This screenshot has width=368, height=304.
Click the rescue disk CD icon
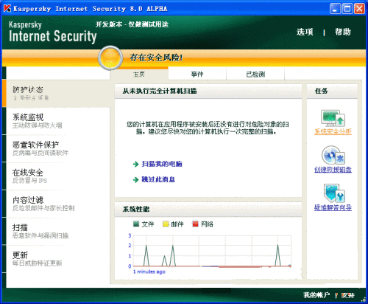[x=333, y=155]
